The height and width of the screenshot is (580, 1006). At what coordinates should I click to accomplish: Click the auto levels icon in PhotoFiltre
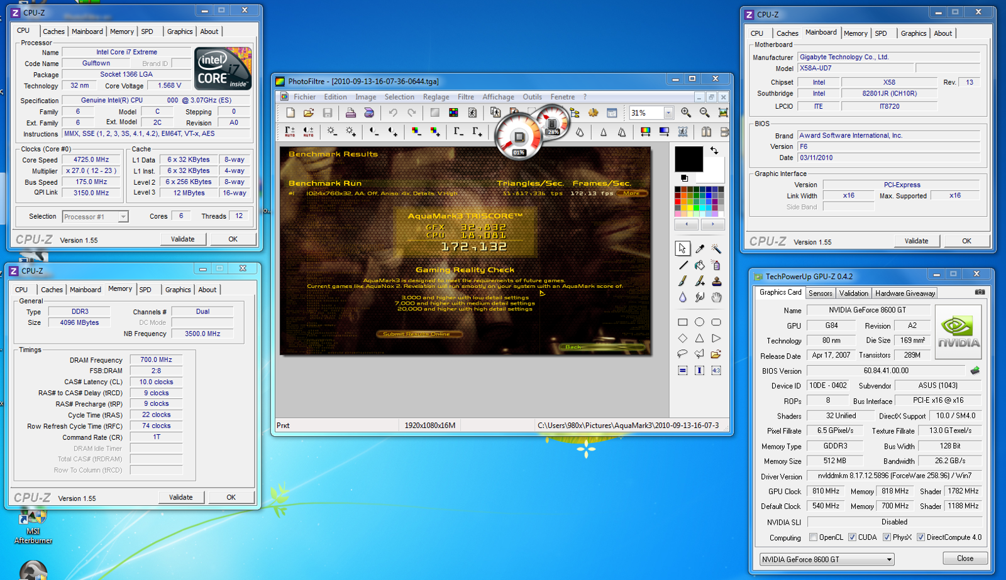290,131
